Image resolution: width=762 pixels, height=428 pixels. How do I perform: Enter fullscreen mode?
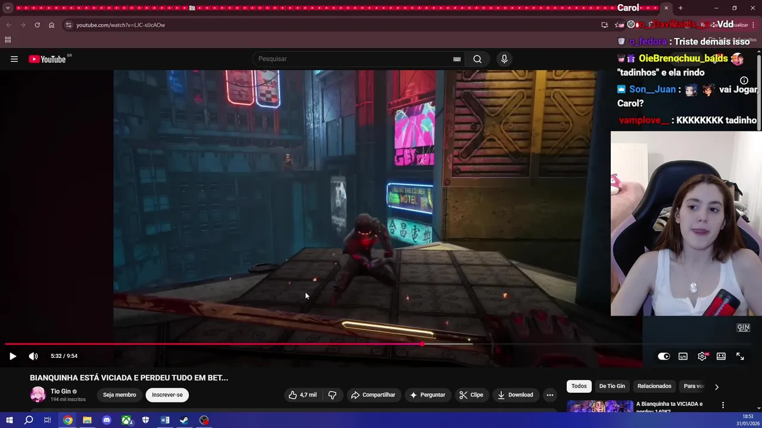(x=740, y=356)
